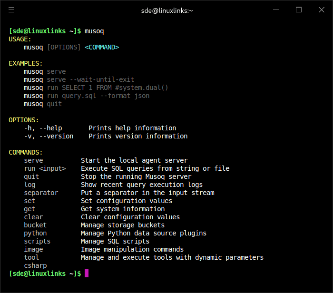Click 'run query.sql --format json' example
The height and width of the screenshot is (293, 333).
click(x=98, y=96)
